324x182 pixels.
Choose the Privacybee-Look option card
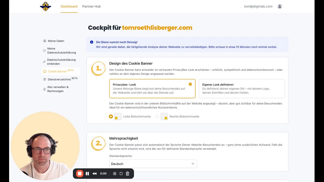click(152, 88)
